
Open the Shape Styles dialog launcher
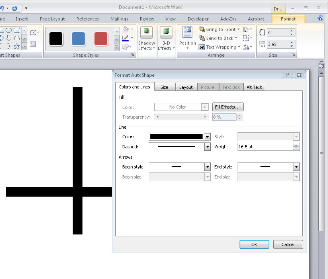(132, 55)
